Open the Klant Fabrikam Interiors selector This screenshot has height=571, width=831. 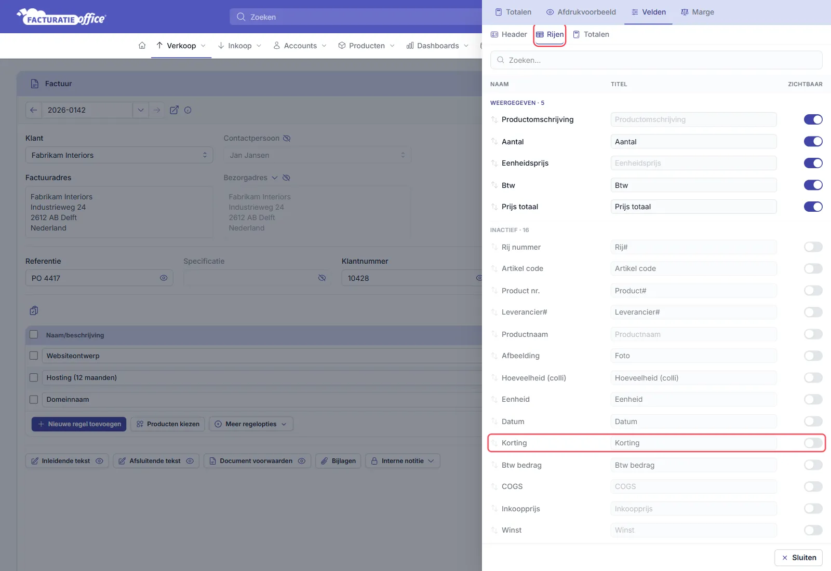point(119,155)
